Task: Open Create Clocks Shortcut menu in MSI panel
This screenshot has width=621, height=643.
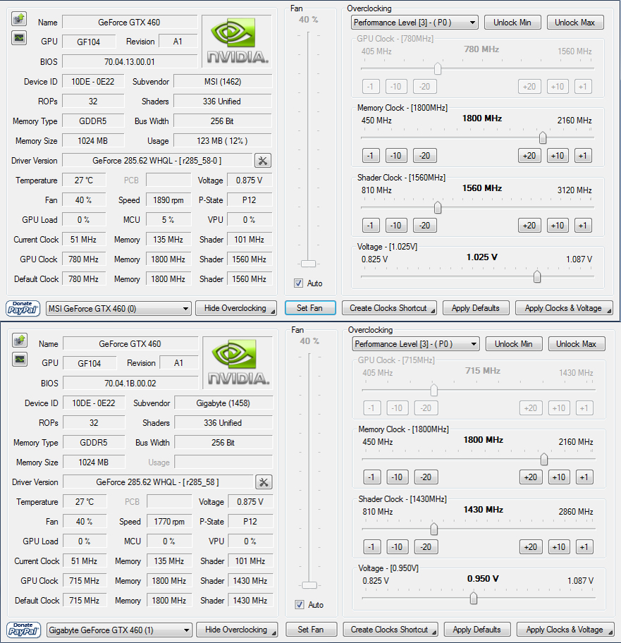Action: 388,308
